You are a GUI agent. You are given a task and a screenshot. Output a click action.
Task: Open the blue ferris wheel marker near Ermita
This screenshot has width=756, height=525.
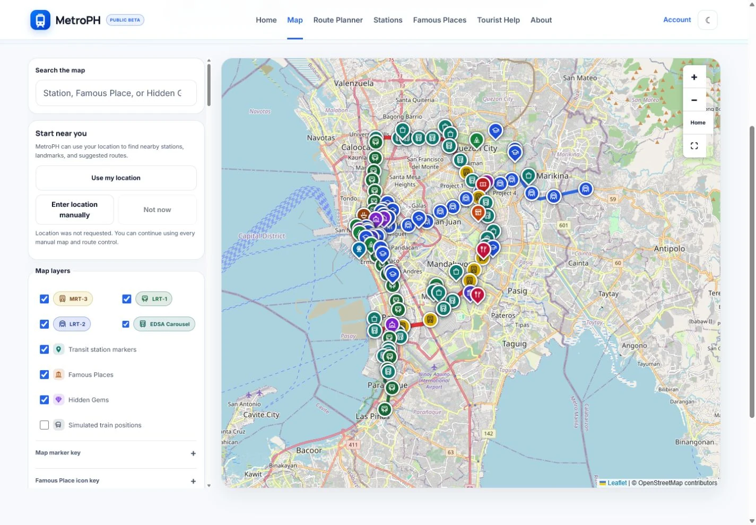tap(359, 248)
